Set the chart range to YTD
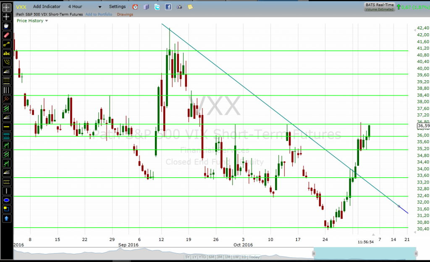 click(x=203, y=257)
